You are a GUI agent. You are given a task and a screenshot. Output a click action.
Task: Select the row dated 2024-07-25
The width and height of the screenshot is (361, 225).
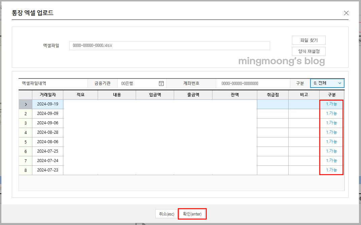tap(47, 151)
